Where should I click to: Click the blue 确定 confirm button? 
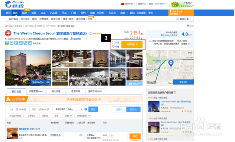[x=93, y=109]
